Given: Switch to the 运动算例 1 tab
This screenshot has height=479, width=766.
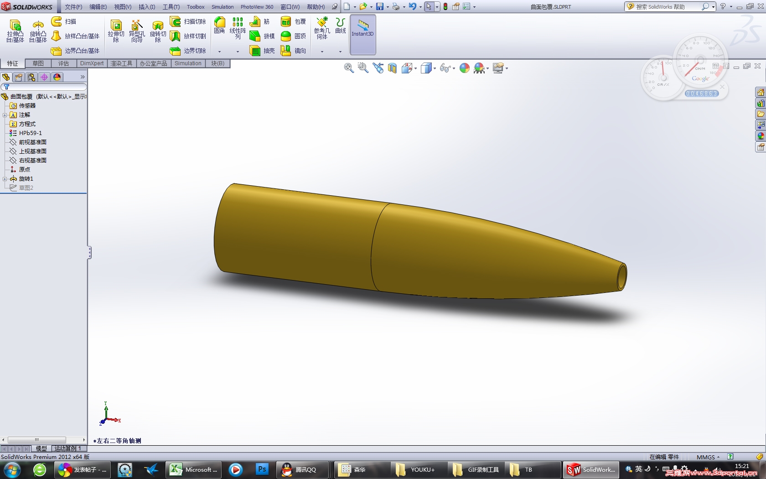Looking at the screenshot, I should (x=67, y=448).
